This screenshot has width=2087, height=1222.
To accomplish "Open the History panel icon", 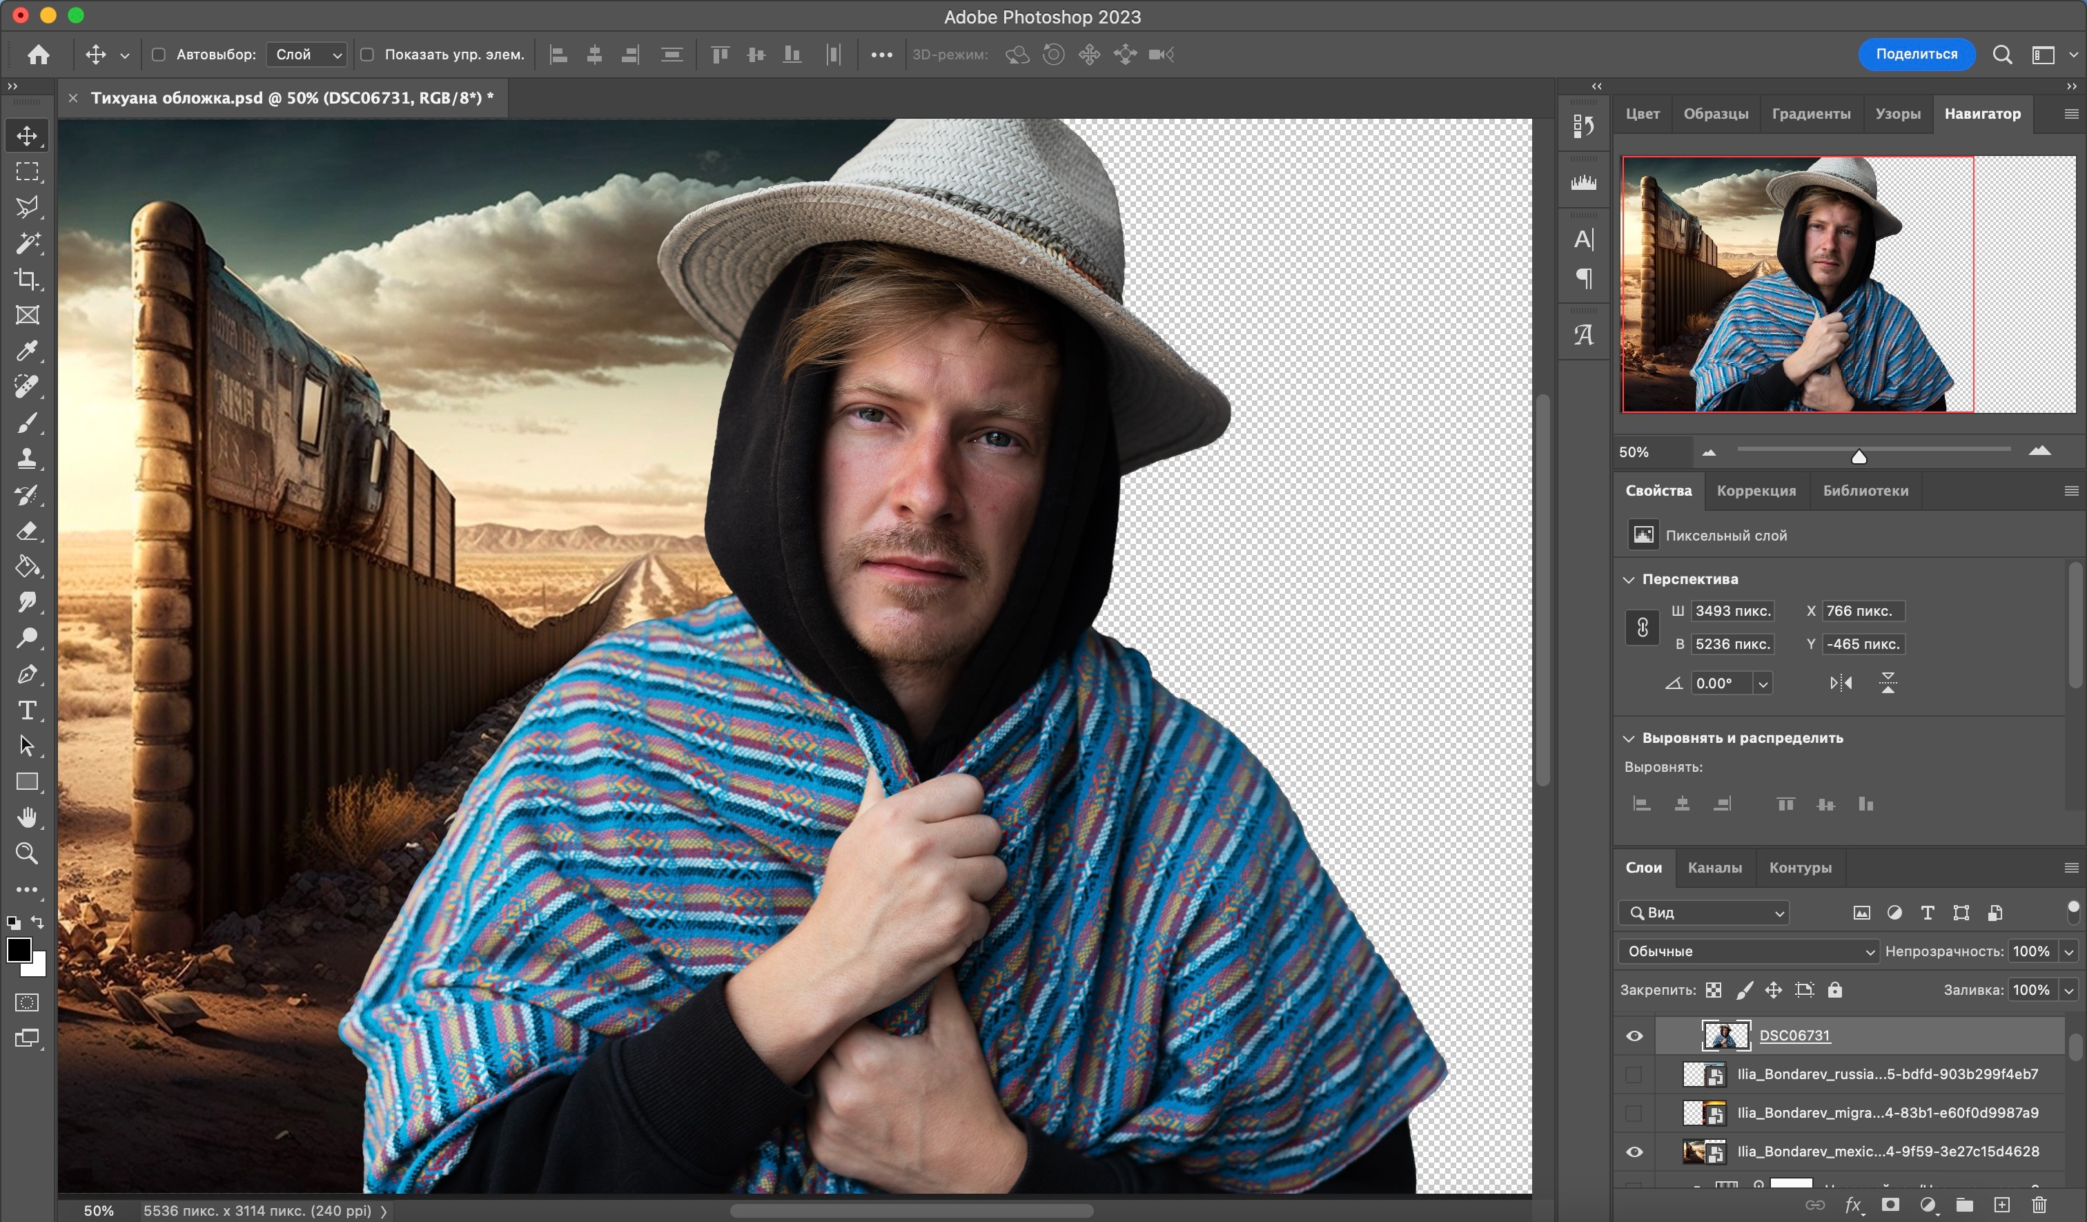I will pyautogui.click(x=1583, y=126).
